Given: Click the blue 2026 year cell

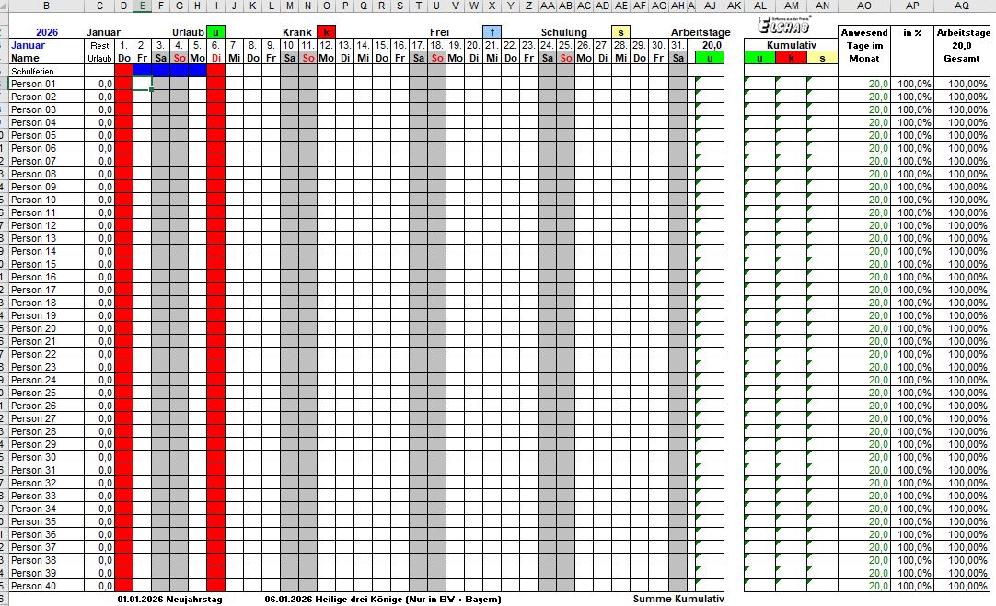Looking at the screenshot, I should [47, 32].
